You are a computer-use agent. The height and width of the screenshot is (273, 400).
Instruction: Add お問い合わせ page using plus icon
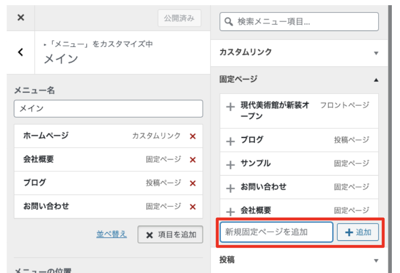[x=231, y=188]
